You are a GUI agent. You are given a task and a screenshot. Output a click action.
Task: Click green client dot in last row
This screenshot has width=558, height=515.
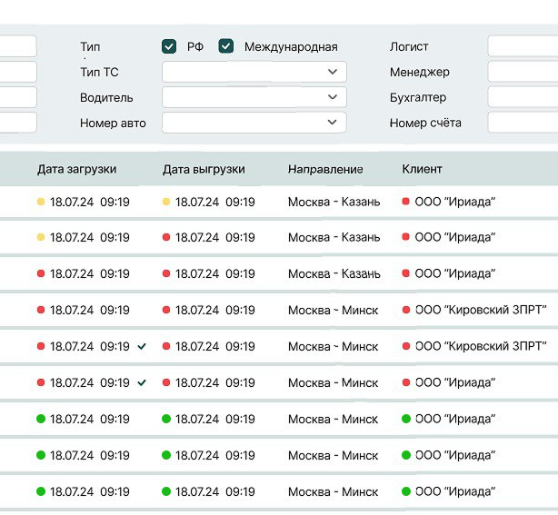point(406,491)
